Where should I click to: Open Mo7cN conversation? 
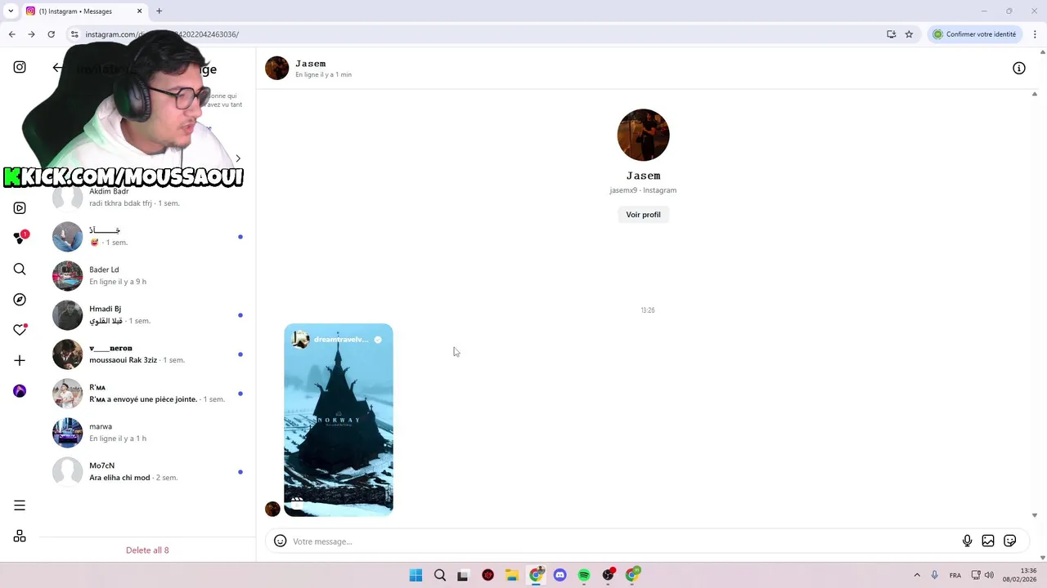click(x=147, y=471)
